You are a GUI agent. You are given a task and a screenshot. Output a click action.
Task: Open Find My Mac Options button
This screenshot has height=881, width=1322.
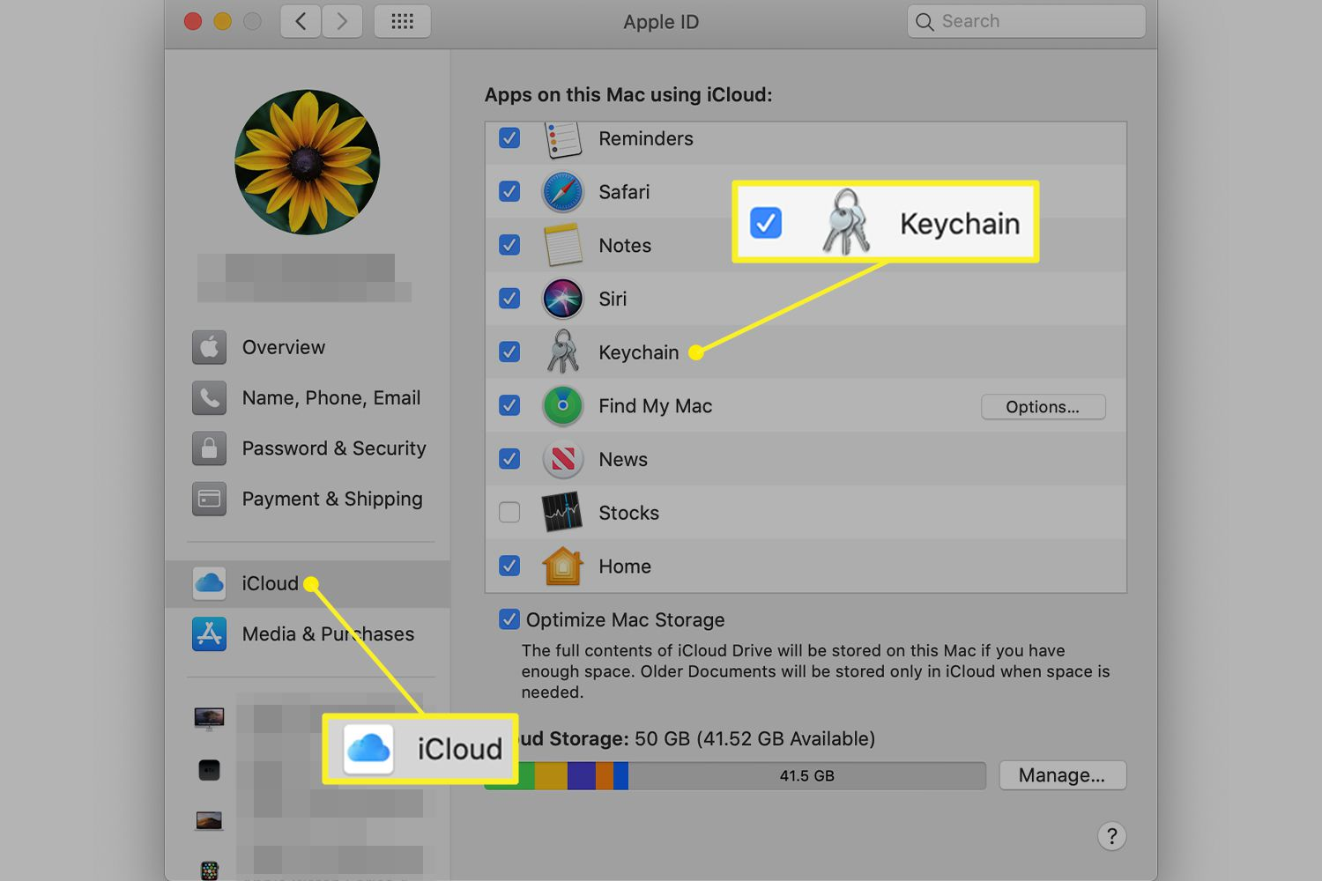point(1043,407)
